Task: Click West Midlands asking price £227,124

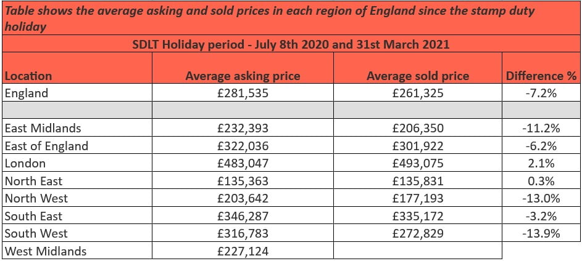Action: point(243,251)
